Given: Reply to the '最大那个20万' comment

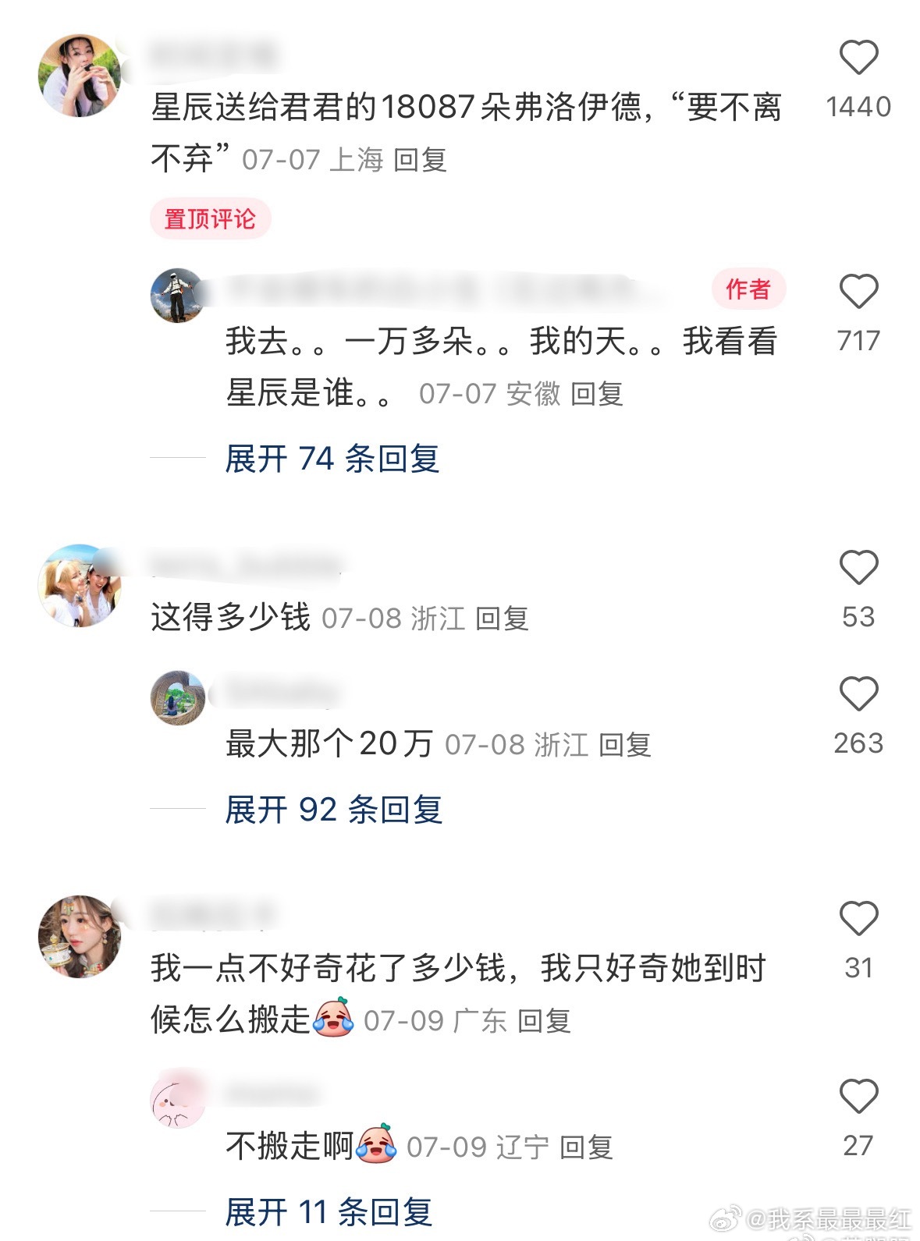Looking at the screenshot, I should 625,745.
